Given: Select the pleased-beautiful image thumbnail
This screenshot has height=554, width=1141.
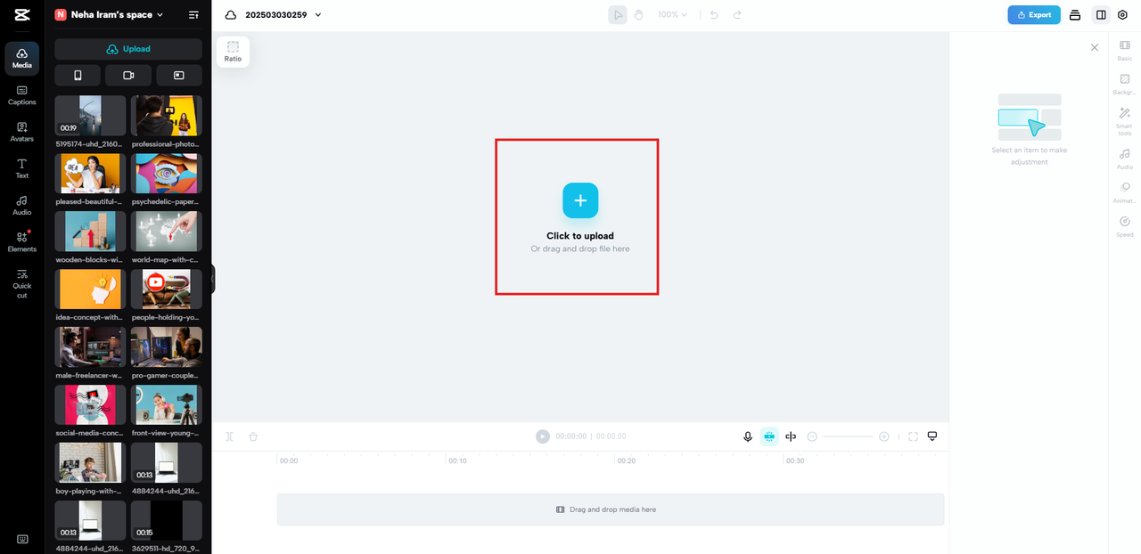Looking at the screenshot, I should (x=90, y=174).
